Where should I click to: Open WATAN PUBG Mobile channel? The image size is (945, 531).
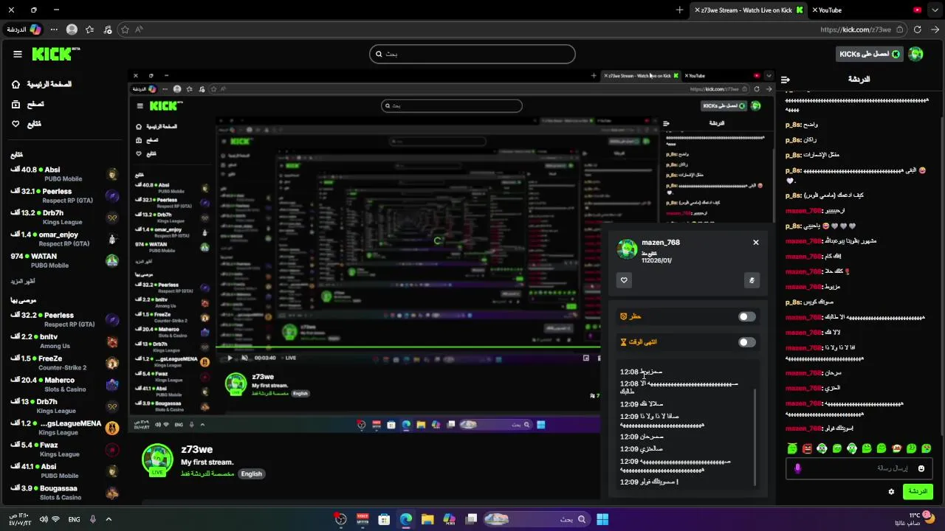click(63, 260)
